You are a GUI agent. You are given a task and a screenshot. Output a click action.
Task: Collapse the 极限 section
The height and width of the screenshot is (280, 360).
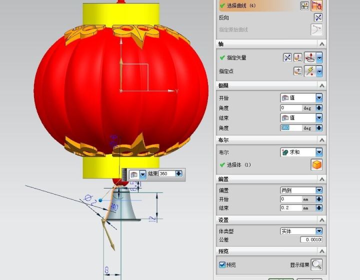[x=322, y=85]
